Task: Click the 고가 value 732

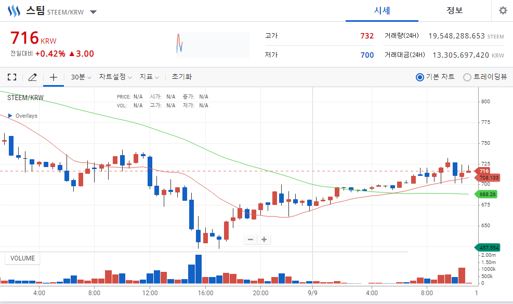Action: [367, 36]
